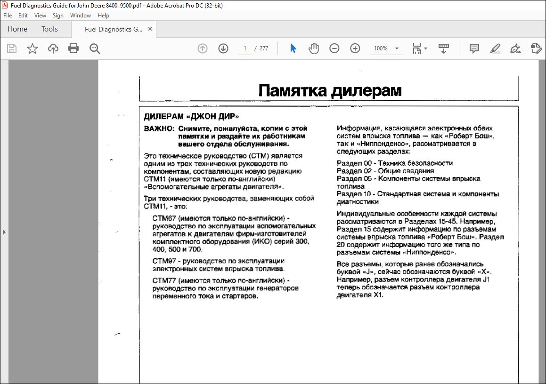Open the Sign menu
The image size is (546, 384).
coord(58,16)
